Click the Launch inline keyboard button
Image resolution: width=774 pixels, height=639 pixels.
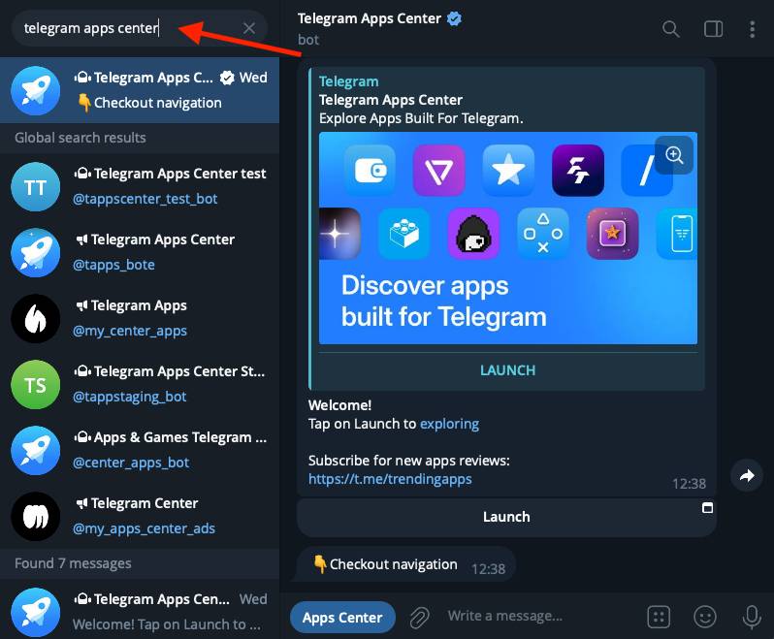506,517
